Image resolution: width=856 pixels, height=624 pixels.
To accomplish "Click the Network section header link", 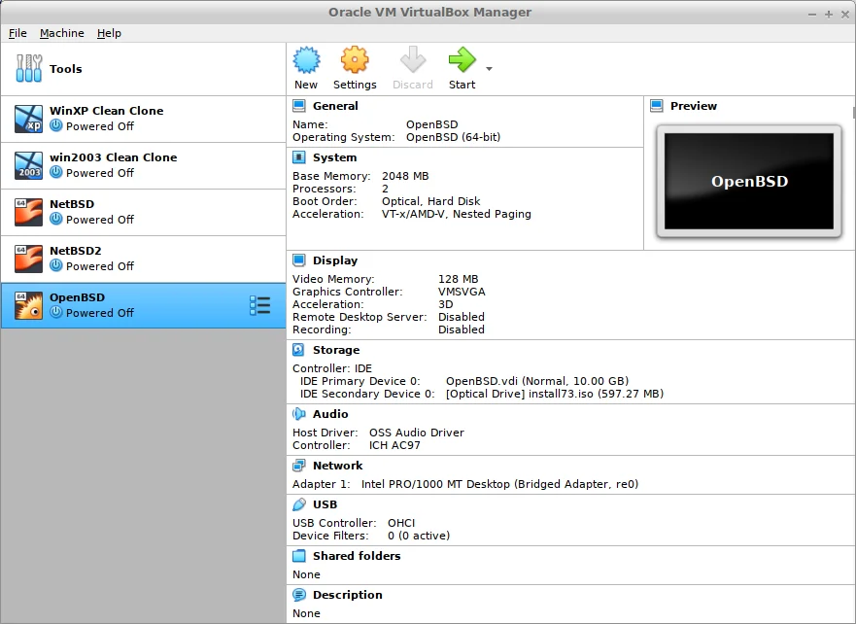I will tap(337, 466).
